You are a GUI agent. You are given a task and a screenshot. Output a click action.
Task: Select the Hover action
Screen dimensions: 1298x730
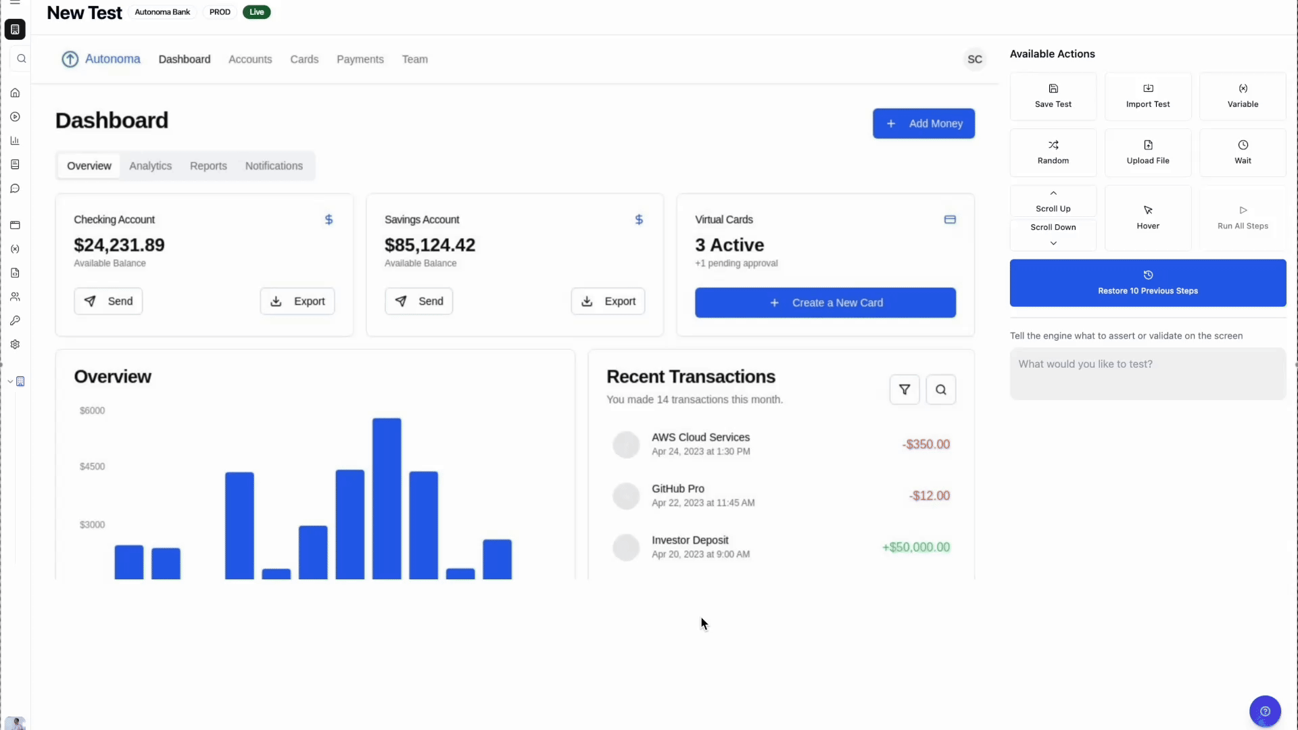click(x=1147, y=218)
